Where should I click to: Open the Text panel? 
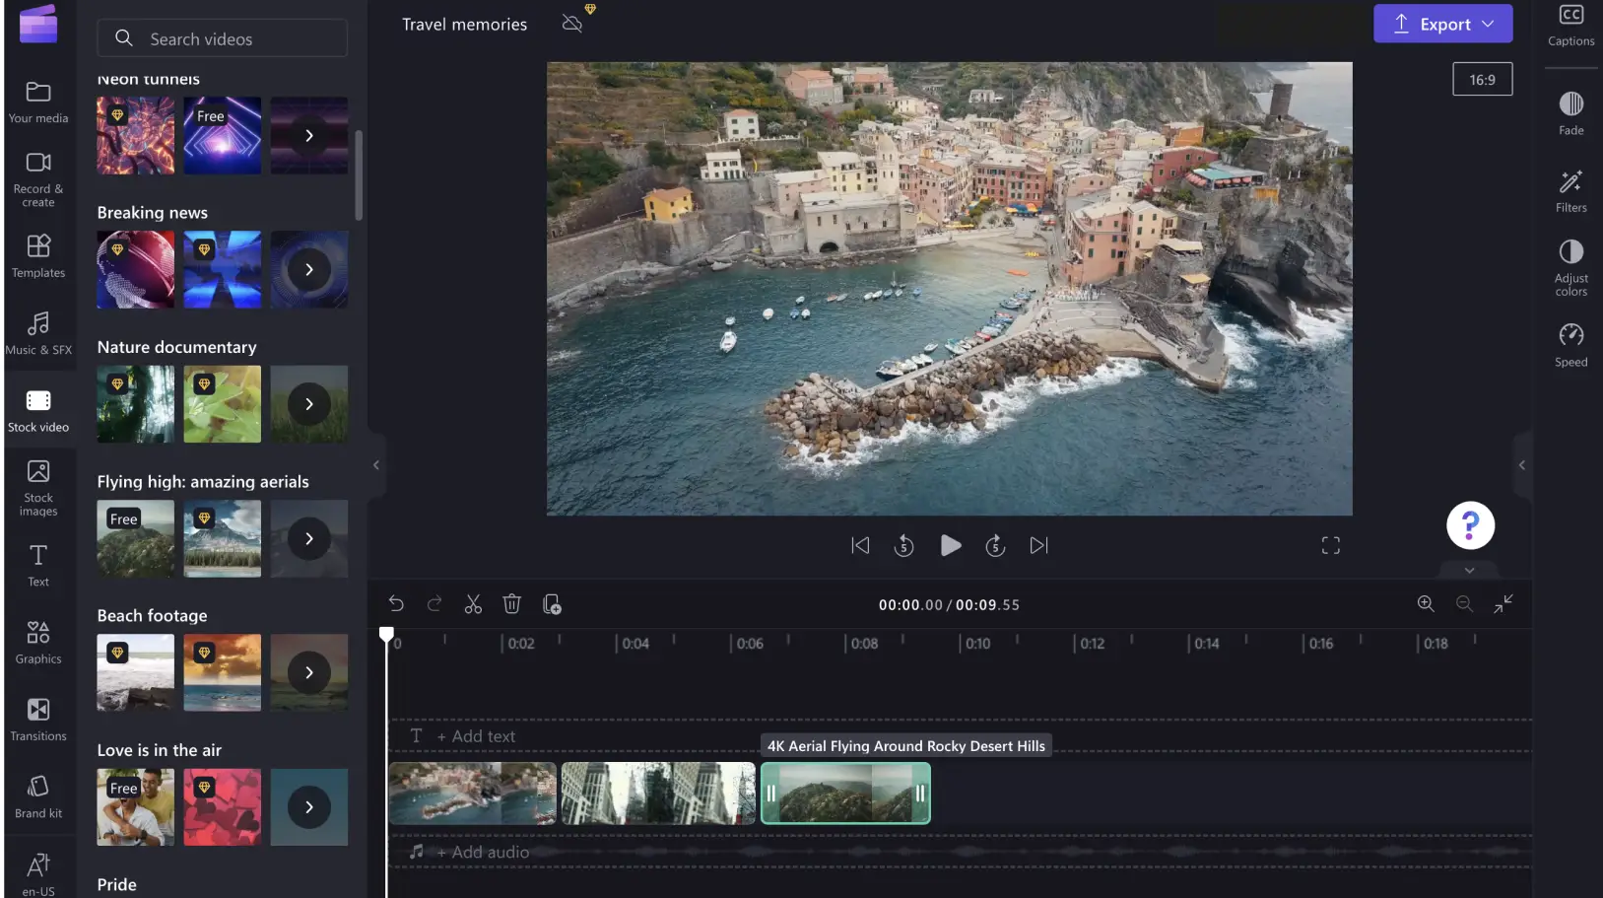coord(38,566)
